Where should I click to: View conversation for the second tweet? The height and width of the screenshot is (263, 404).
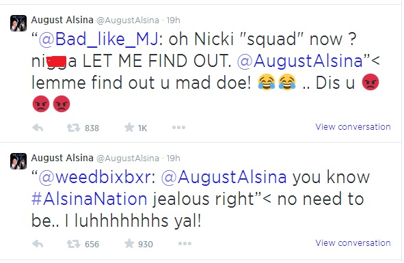(353, 243)
